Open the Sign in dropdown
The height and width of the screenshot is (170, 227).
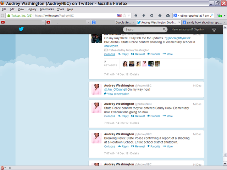[199, 29]
